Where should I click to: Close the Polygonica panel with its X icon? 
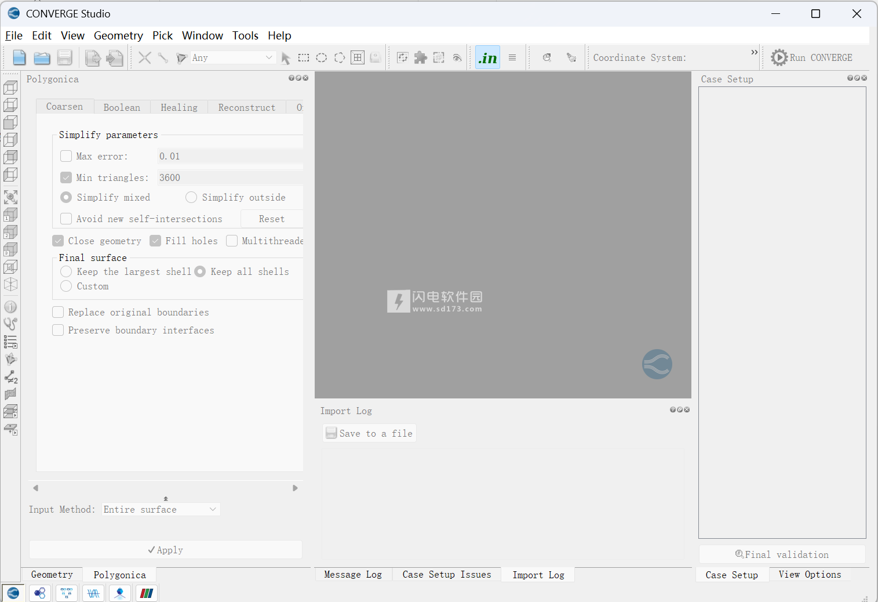pos(305,78)
